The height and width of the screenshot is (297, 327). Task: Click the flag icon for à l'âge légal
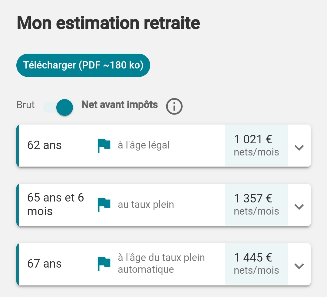tap(104, 145)
